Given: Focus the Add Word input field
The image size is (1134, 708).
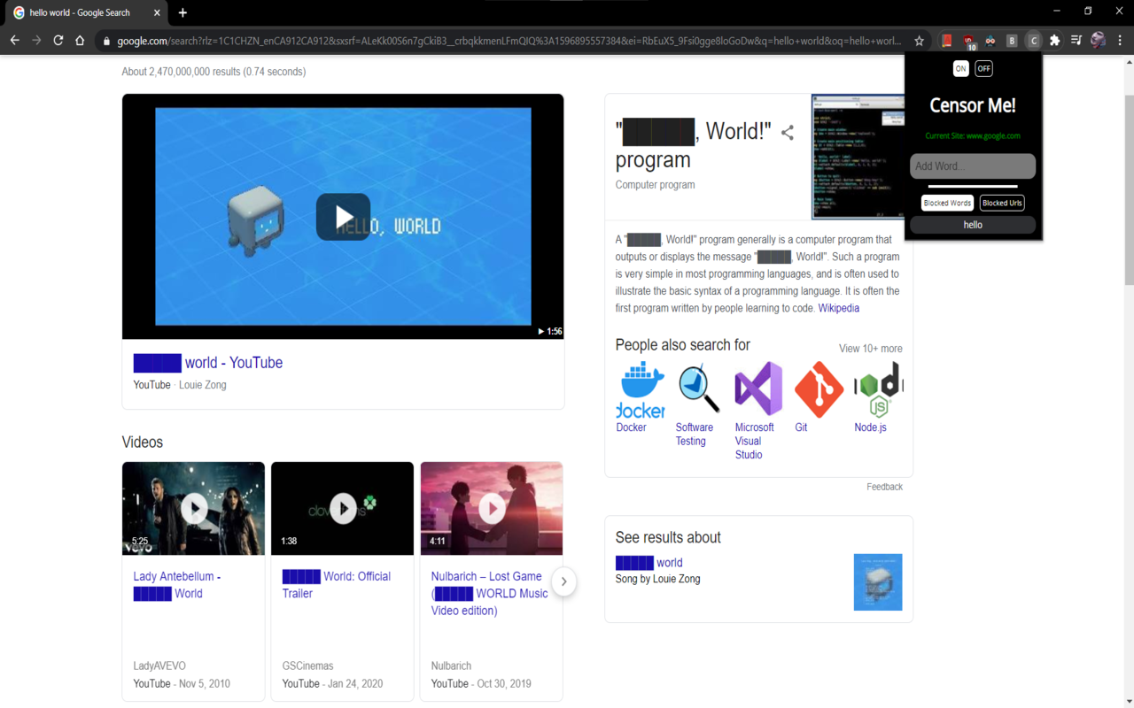Looking at the screenshot, I should pos(973,166).
